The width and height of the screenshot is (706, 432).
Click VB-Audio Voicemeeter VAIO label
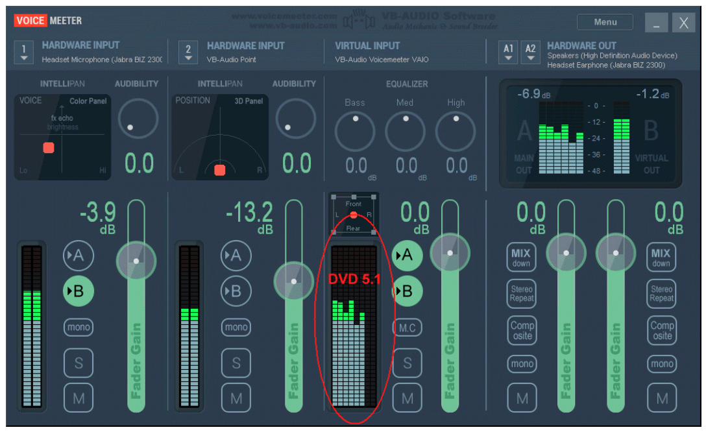(x=382, y=60)
